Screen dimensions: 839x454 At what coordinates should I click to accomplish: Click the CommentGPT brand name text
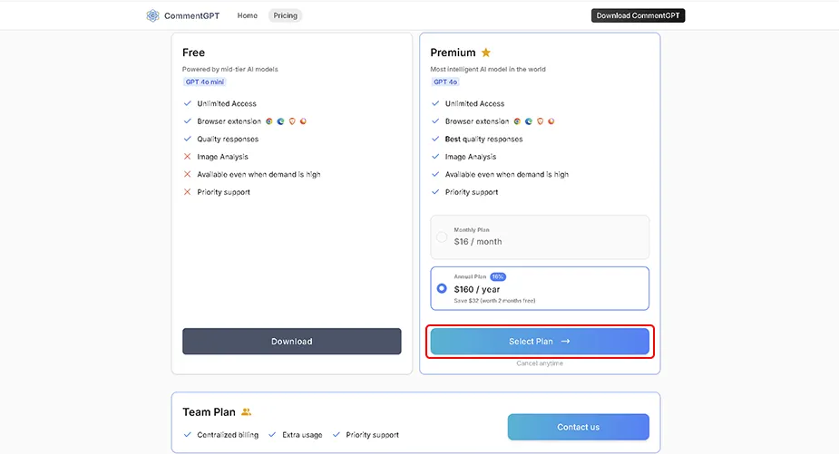point(191,16)
